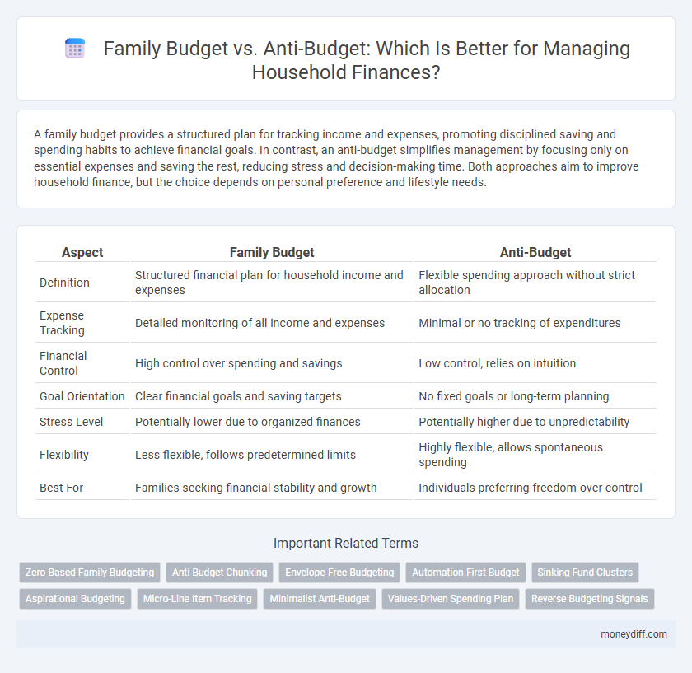The image size is (692, 673).
Task: Select the Important Related Terms heading
Action: [x=345, y=543]
